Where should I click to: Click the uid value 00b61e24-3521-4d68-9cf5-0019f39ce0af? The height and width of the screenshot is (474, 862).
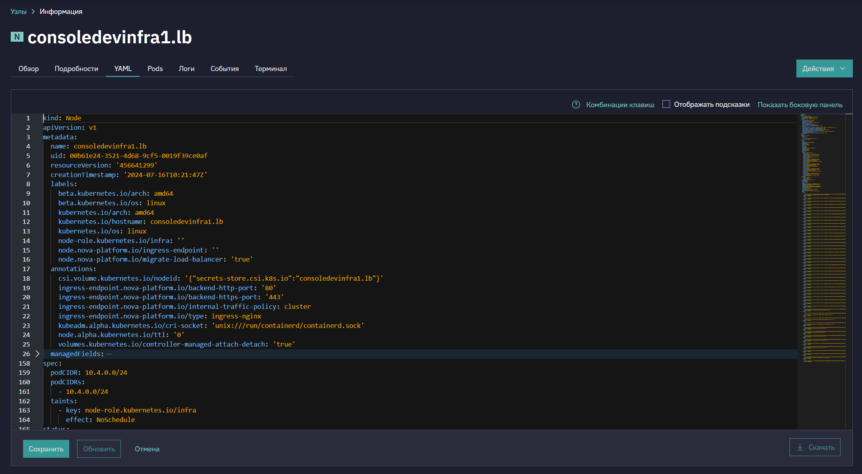pos(138,156)
